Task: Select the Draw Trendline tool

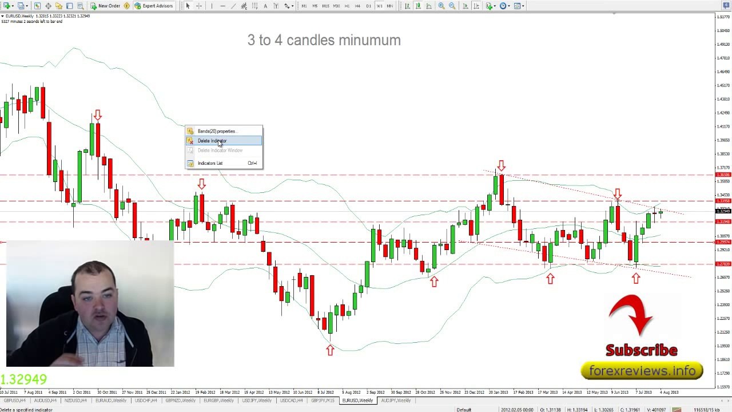Action: click(x=233, y=6)
